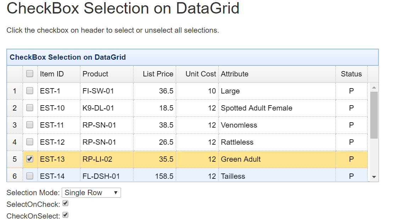Click the Item ID column header

pyautogui.click(x=52, y=74)
